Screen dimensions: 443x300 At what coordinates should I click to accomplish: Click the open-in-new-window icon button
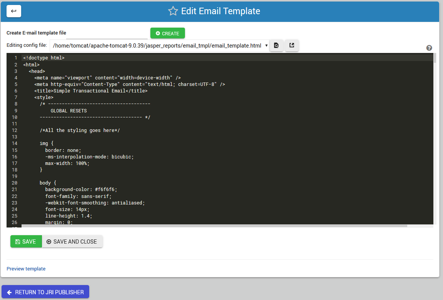tap(292, 45)
